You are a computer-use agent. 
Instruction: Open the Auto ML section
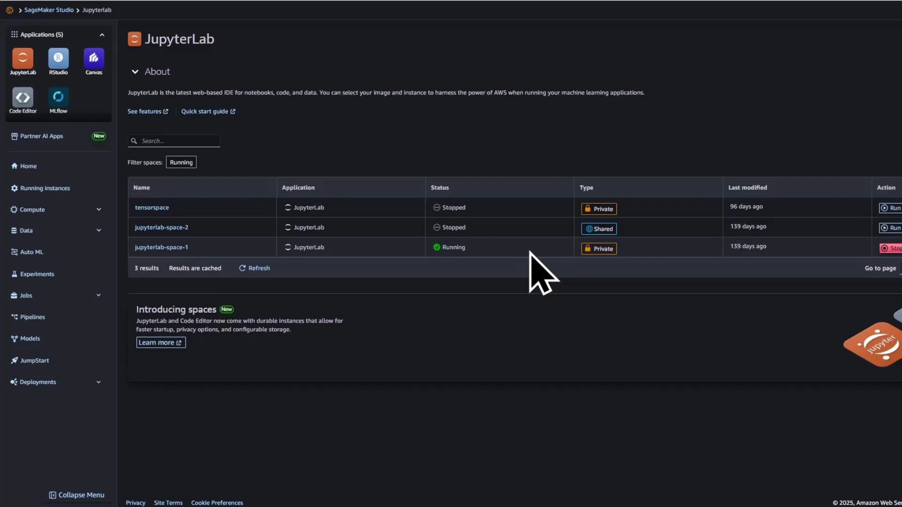(31, 252)
